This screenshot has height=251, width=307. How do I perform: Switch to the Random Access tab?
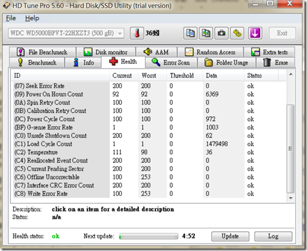pos(210,52)
